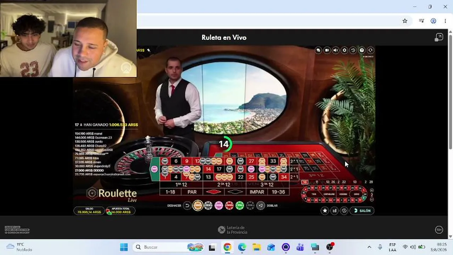453x255 pixels.
Task: Click the 18+ badge icon
Action: [x=439, y=229]
